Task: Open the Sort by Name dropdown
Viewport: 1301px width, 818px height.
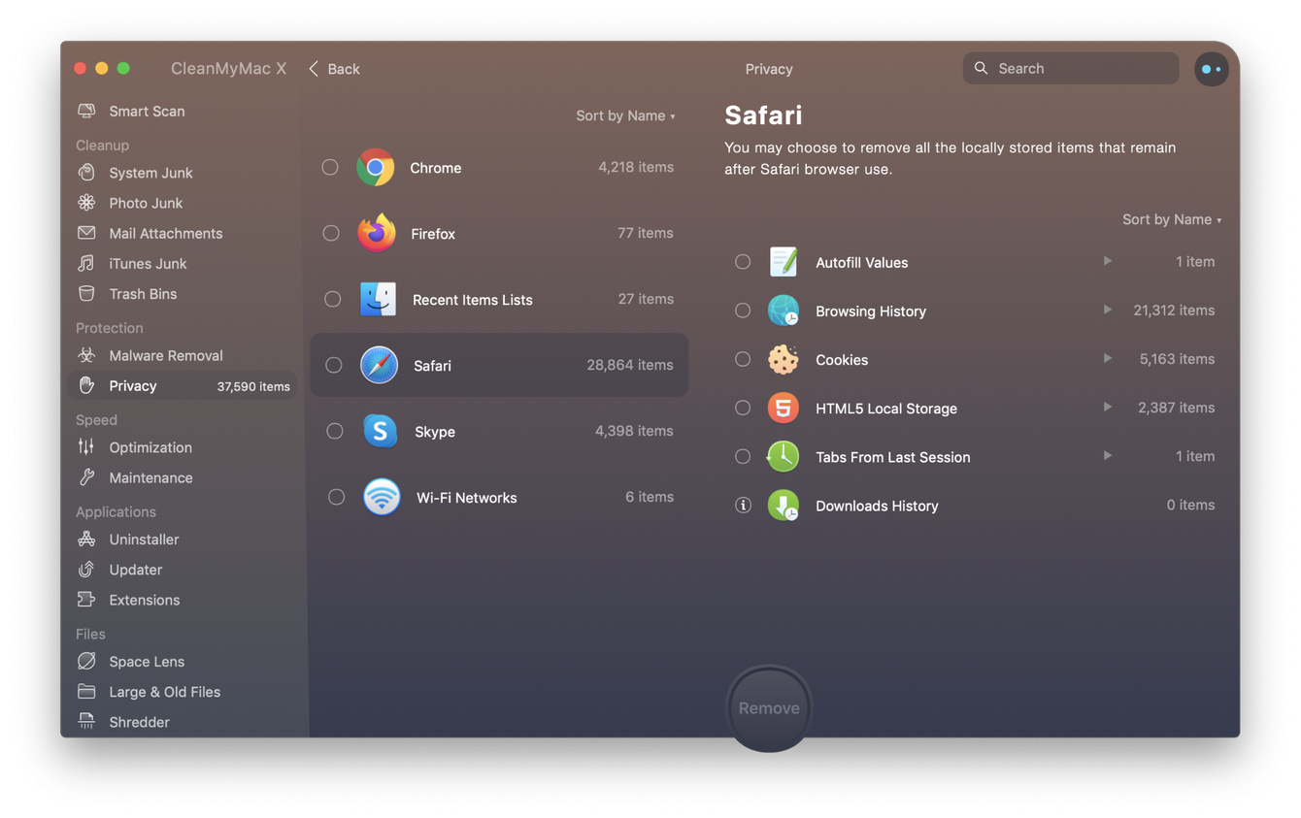Action: [x=624, y=115]
